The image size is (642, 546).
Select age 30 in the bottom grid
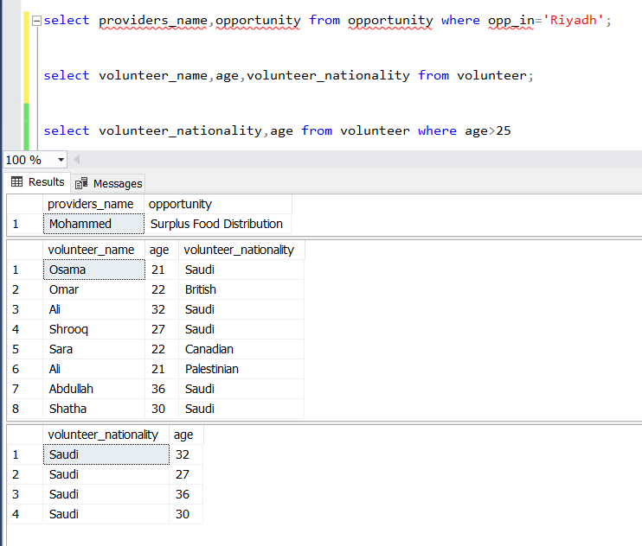point(186,515)
